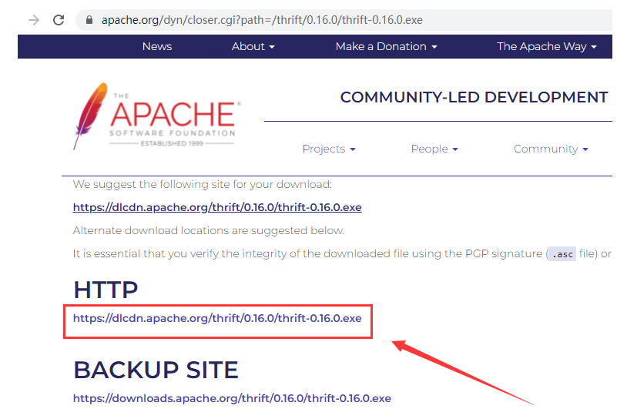Click 'Alternate download locations' text
This screenshot has width=627, height=409.
coord(208,230)
